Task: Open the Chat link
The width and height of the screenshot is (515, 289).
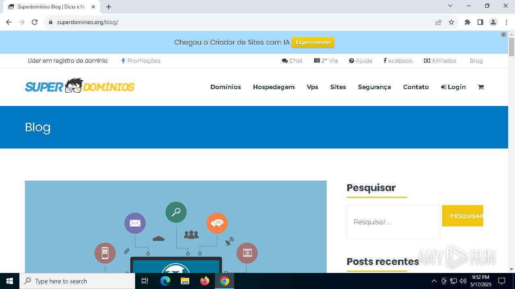Action: (x=292, y=61)
